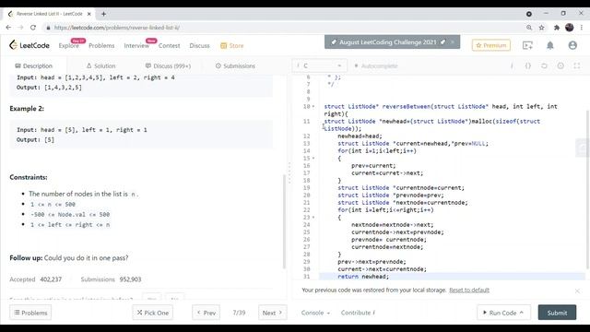Click the Submissions 952,903 statistic
Screen dimensions: 590x332
pyautogui.click(x=111, y=279)
